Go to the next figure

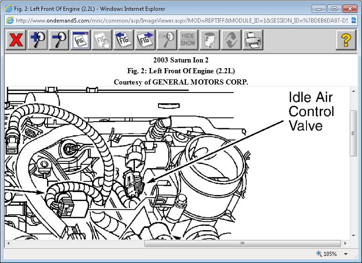[x=145, y=40]
